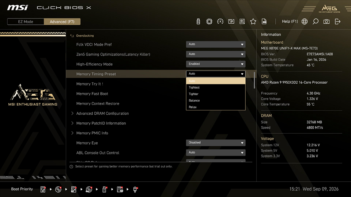Open the High-Efficiency Mode dropdown
The image size is (351, 197).
click(216, 64)
